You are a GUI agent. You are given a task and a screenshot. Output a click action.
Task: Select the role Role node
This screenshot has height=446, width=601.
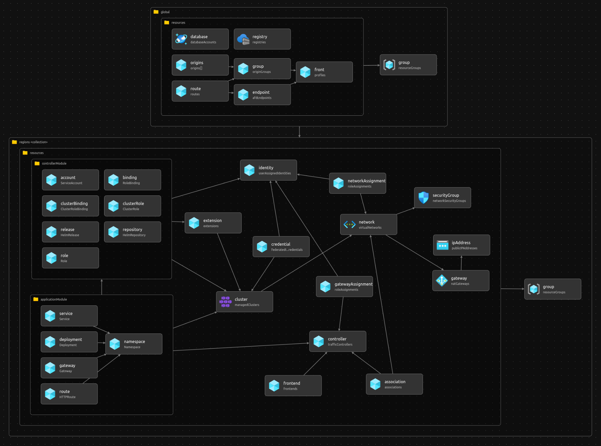pos(71,258)
